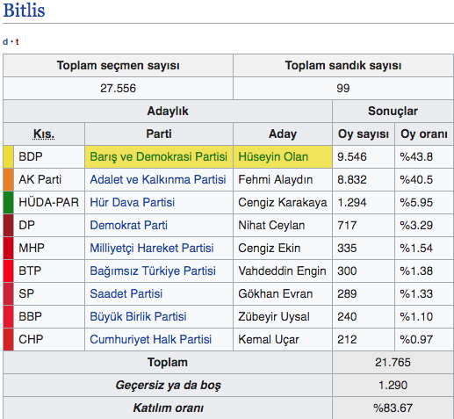This screenshot has width=454, height=419.
Task: Click the MHP row color swatch
Action: [x=8, y=248]
